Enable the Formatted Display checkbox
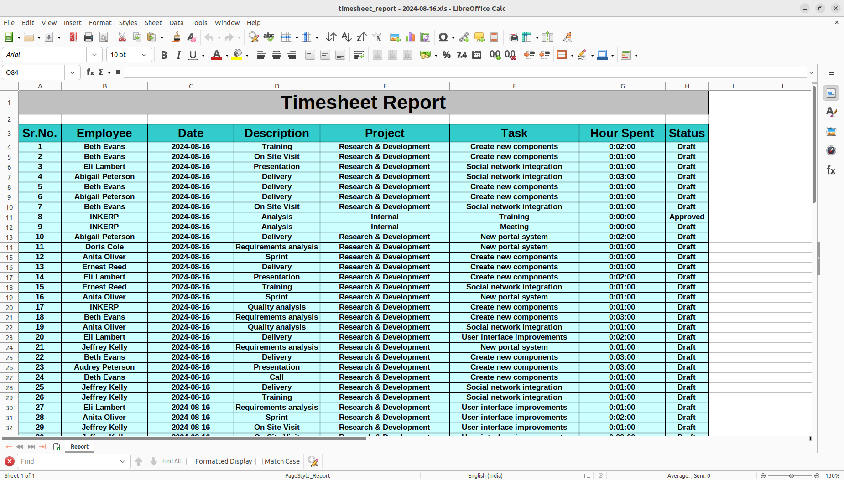 click(190, 461)
